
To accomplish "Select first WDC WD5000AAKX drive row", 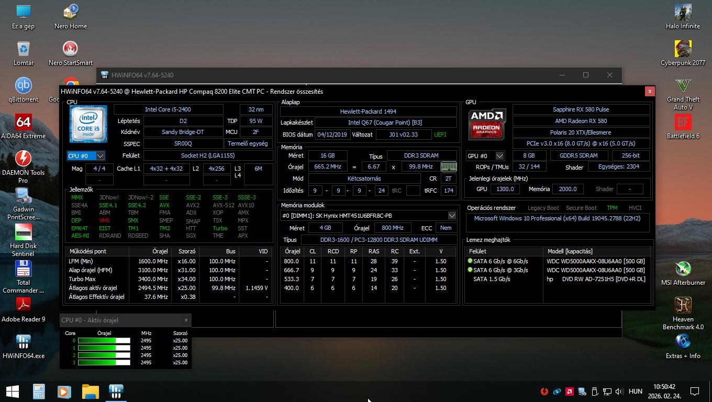I will coord(558,261).
